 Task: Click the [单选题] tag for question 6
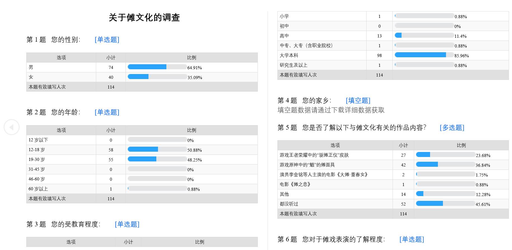click(412, 239)
